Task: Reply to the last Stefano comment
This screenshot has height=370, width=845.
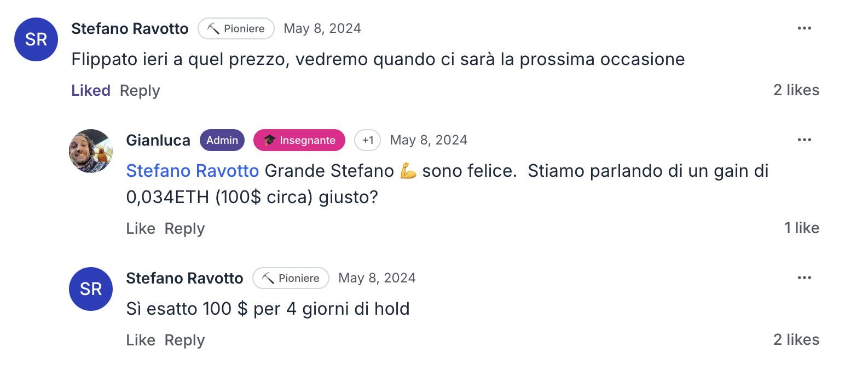Action: tap(184, 340)
